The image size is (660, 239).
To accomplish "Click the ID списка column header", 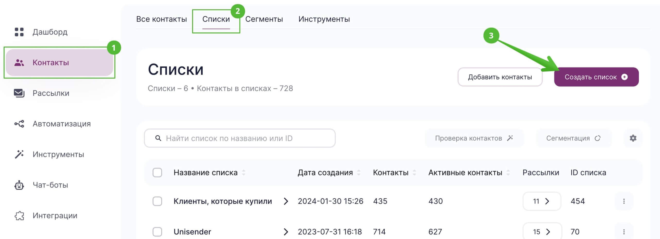I will (x=588, y=172).
